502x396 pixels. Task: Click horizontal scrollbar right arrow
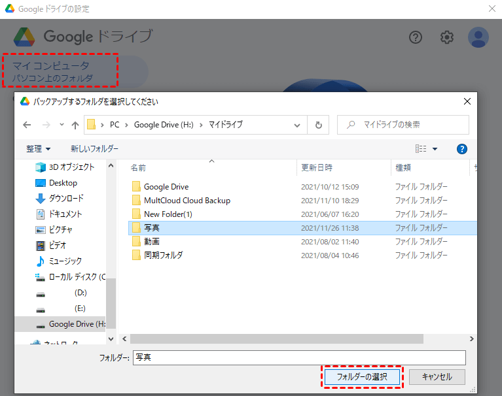472,338
